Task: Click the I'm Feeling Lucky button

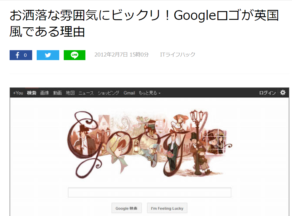Action: tap(167, 208)
